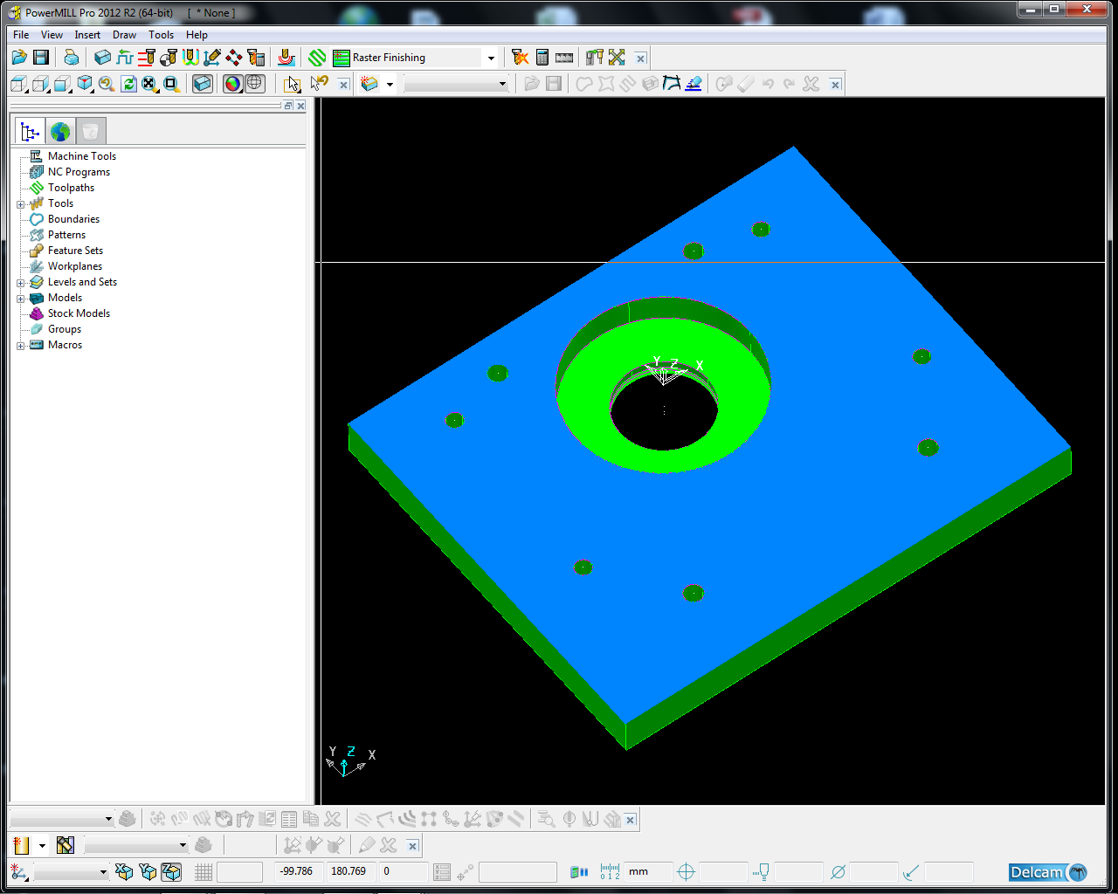
Task: Click the Save Project floppy icon
Action: [x=41, y=58]
